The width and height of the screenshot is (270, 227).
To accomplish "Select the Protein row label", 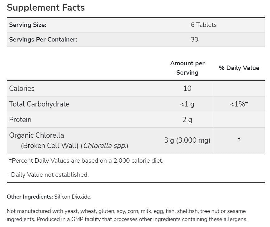I will (x=20, y=120).
